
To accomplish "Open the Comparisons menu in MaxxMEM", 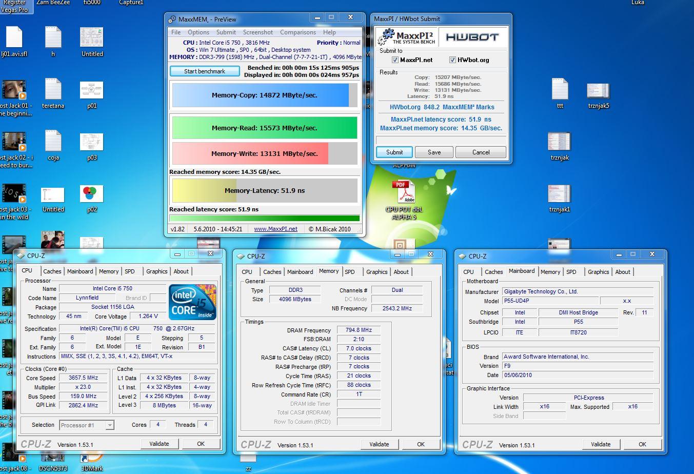I will tap(298, 32).
